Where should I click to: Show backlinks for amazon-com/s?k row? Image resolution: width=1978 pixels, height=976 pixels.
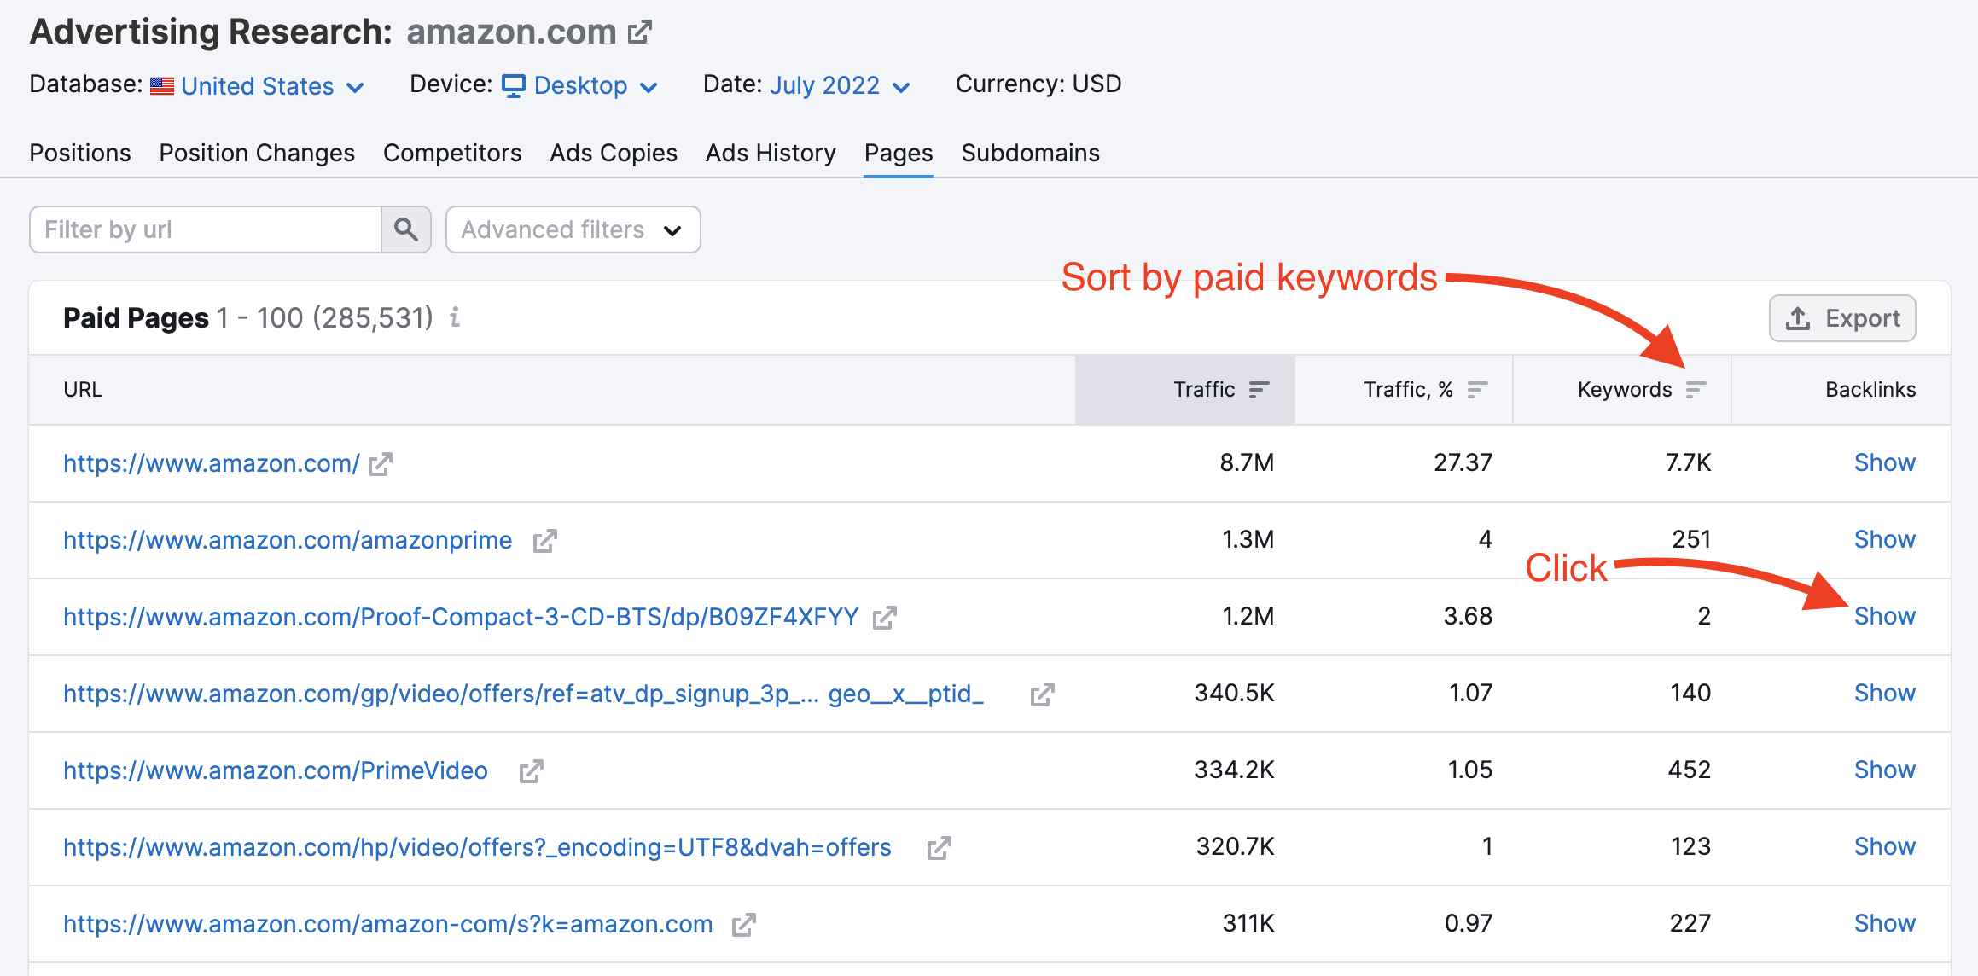coord(1884,923)
